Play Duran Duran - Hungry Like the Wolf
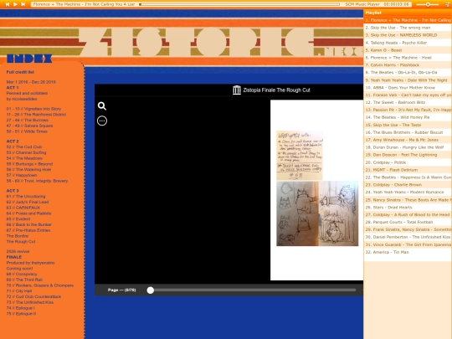 coord(408,147)
